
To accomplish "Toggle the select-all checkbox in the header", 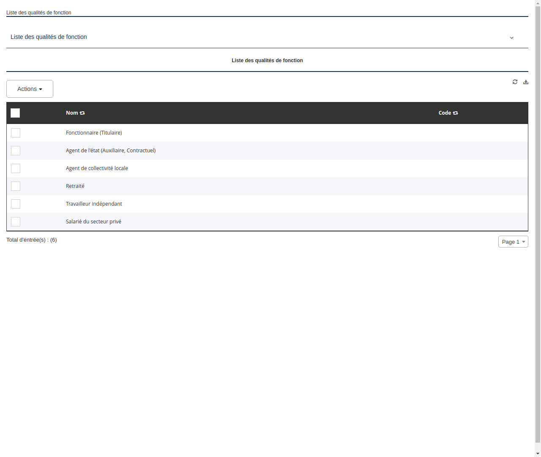I will [x=15, y=113].
